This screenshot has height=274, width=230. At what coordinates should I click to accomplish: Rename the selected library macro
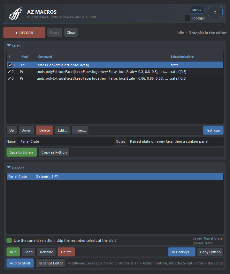click(46, 252)
